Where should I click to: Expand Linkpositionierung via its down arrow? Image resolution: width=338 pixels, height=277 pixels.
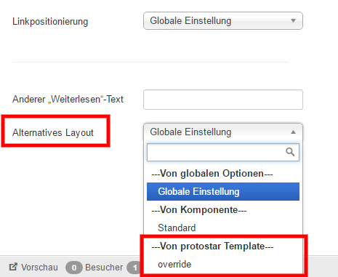tap(293, 21)
